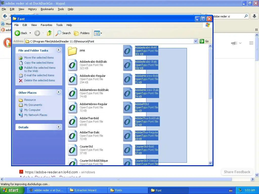Open the Edit menu in Font window
The image size is (259, 194).
pyautogui.click(x=25, y=25)
